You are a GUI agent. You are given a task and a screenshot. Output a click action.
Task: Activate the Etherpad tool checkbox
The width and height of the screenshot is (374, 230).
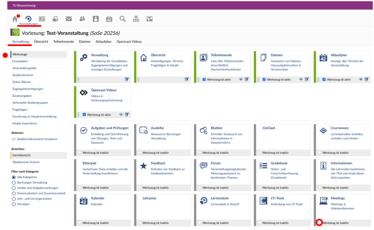pyautogui.click(x=80, y=188)
